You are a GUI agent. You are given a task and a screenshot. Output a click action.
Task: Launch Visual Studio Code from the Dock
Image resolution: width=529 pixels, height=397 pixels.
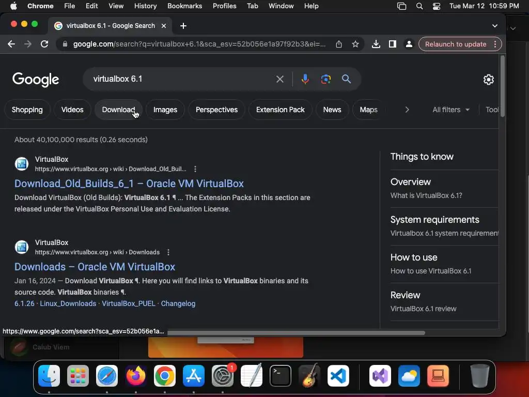click(x=338, y=376)
